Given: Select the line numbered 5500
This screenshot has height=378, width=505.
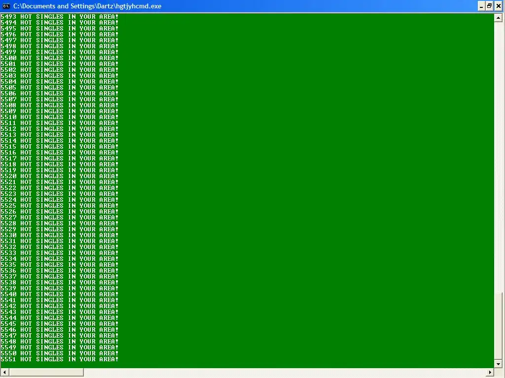Looking at the screenshot, I should point(59,58).
